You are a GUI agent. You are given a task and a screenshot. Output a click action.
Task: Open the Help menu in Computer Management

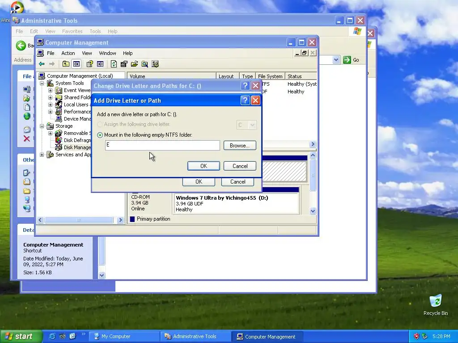(127, 53)
